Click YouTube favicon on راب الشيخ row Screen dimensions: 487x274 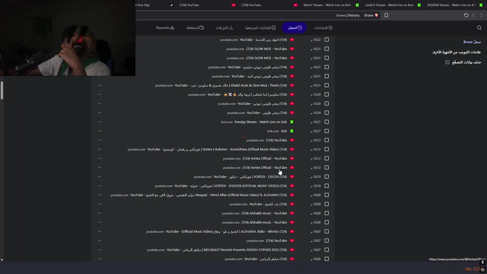[x=292, y=204]
